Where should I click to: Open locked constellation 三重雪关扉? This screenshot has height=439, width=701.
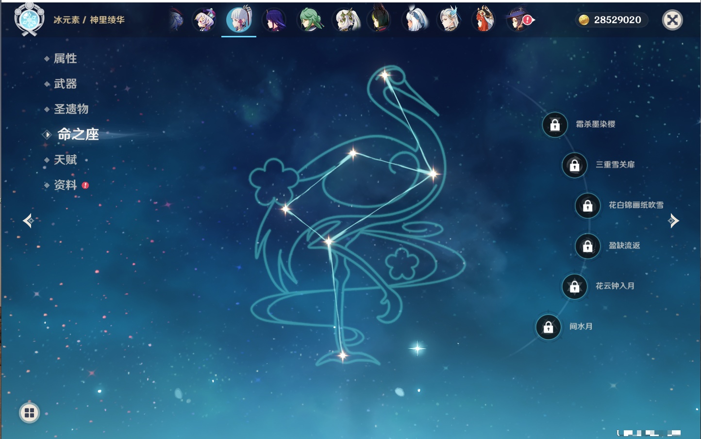pyautogui.click(x=574, y=165)
